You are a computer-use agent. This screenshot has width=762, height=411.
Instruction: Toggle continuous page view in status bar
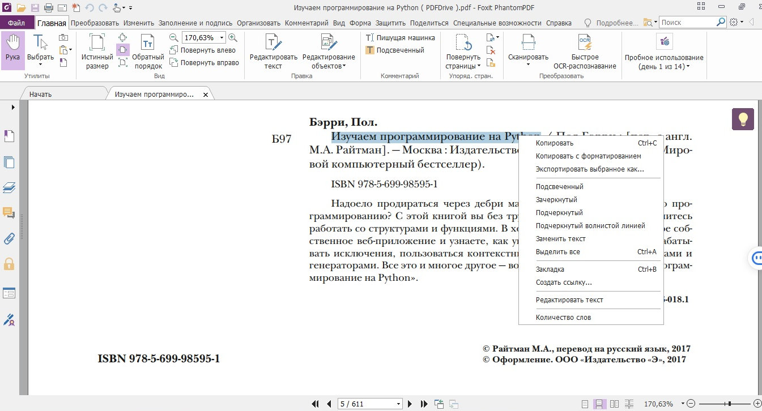599,404
